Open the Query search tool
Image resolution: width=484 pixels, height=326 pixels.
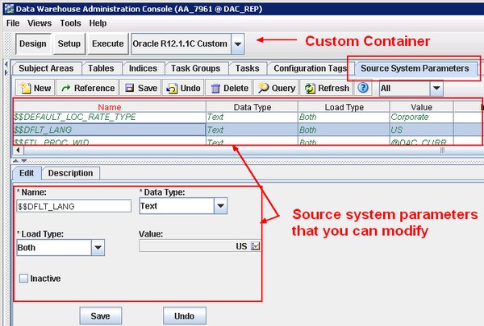[x=276, y=88]
